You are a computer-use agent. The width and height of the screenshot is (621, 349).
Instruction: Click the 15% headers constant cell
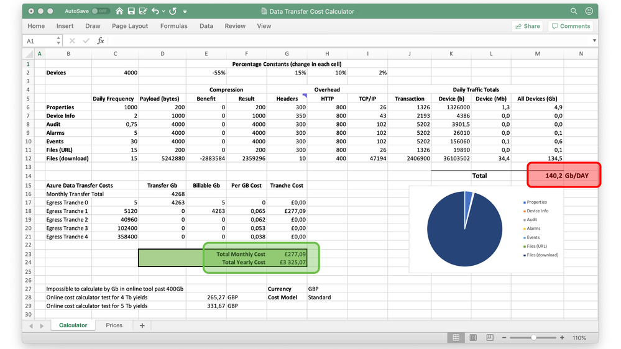(x=287, y=73)
